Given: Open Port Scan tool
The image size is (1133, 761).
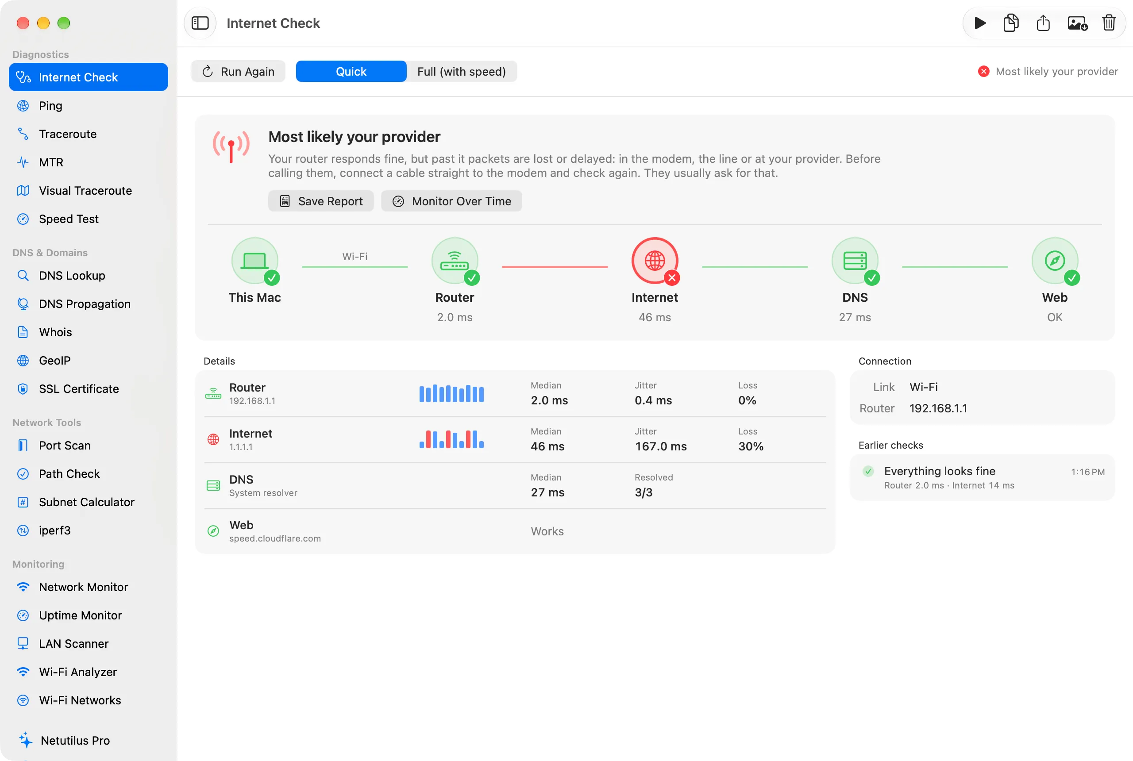Looking at the screenshot, I should pyautogui.click(x=89, y=445).
